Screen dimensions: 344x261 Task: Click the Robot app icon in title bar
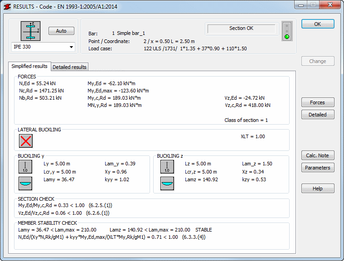(7, 7)
